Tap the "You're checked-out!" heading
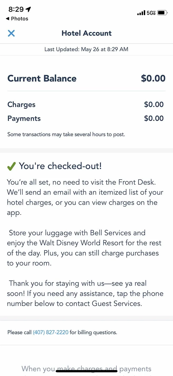 (60, 166)
